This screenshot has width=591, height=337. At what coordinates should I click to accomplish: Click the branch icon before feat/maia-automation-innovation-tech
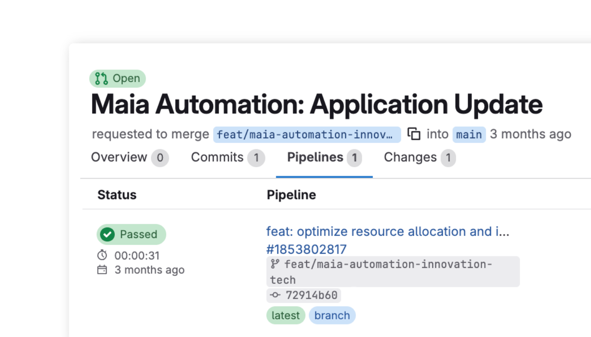(276, 264)
